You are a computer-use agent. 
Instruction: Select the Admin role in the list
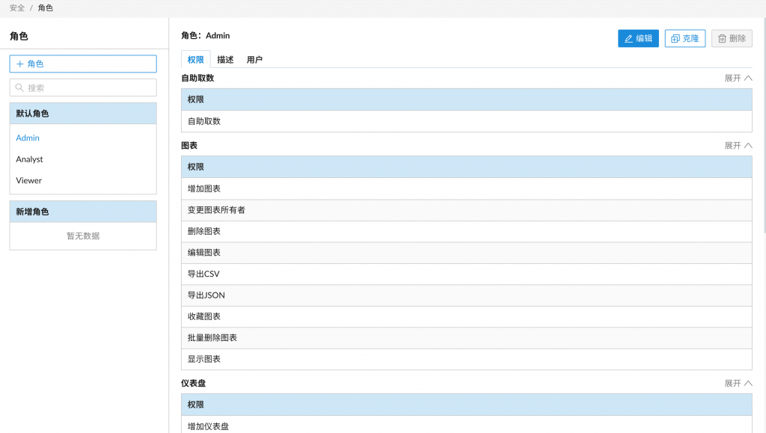28,138
